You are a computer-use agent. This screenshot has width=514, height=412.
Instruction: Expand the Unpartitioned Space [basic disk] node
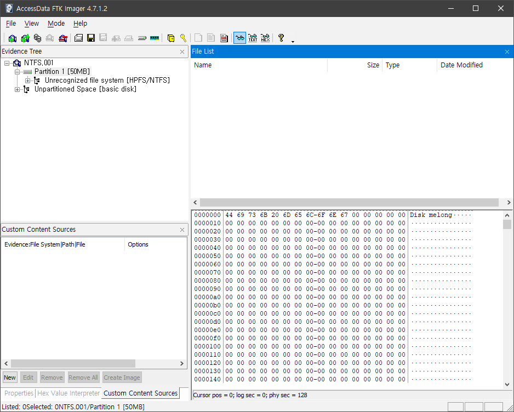coord(17,89)
